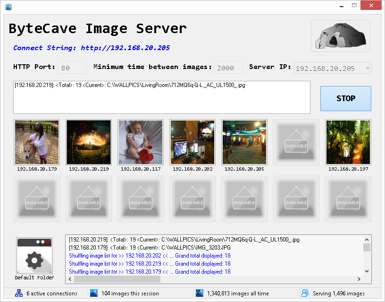Click the HTTP Port field showing 80
The width and height of the screenshot is (385, 302).
[x=72, y=68]
